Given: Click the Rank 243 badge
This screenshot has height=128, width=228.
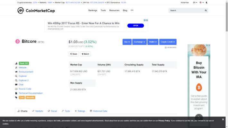Looking at the screenshot, I should pos(24,63).
